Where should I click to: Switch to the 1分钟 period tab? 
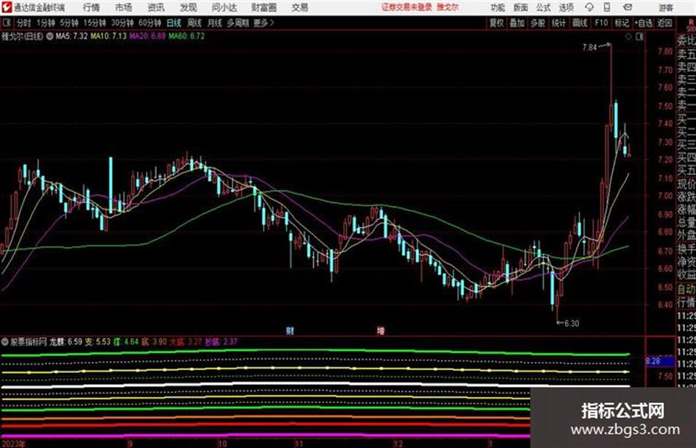coord(45,23)
